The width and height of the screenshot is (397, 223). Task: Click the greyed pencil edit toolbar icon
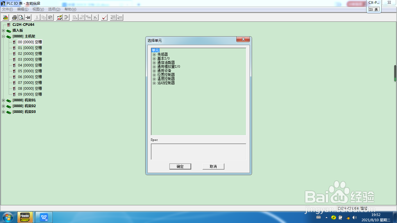(x=66, y=17)
